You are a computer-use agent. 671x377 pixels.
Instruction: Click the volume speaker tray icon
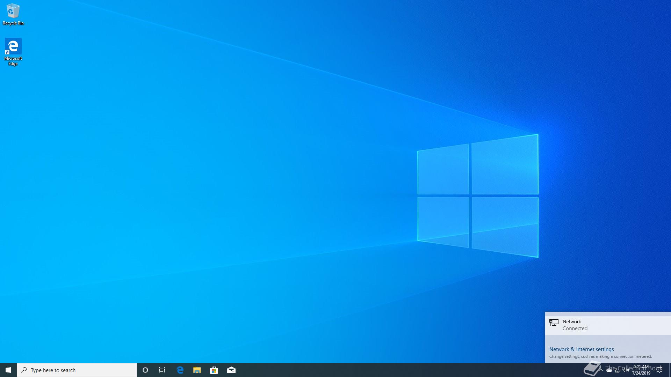(x=626, y=370)
